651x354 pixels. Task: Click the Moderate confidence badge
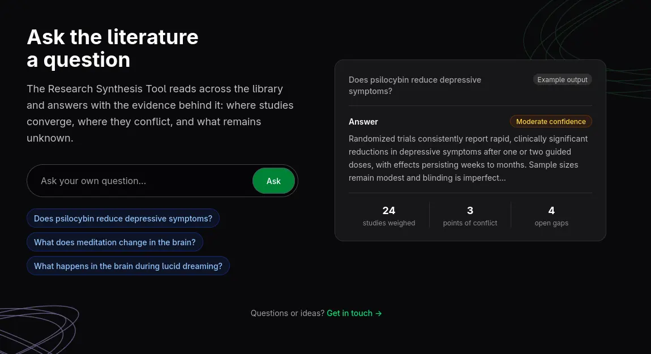[551, 121]
